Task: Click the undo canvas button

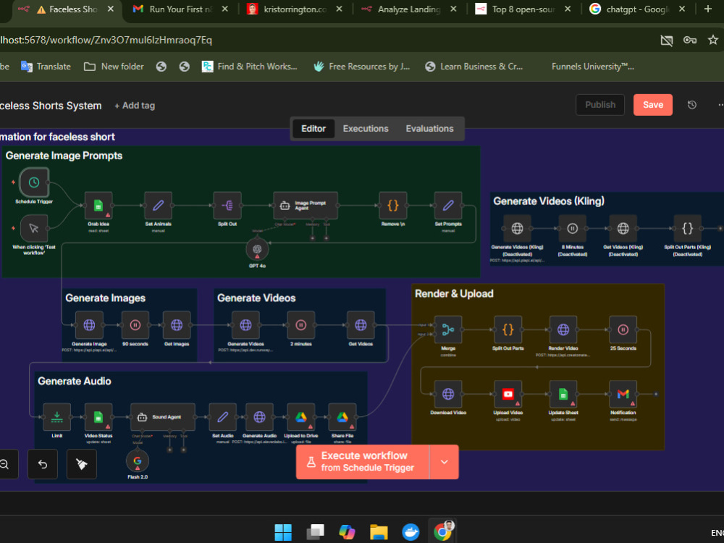Action: [x=43, y=464]
